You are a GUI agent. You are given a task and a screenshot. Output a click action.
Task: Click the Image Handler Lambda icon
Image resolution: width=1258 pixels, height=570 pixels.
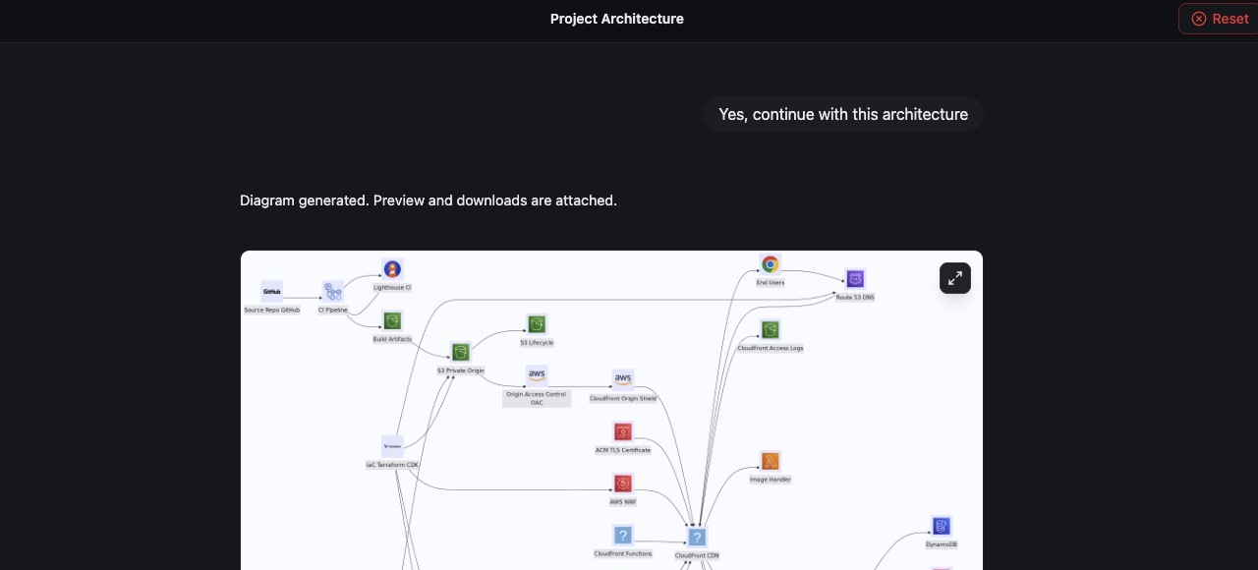coord(770,461)
